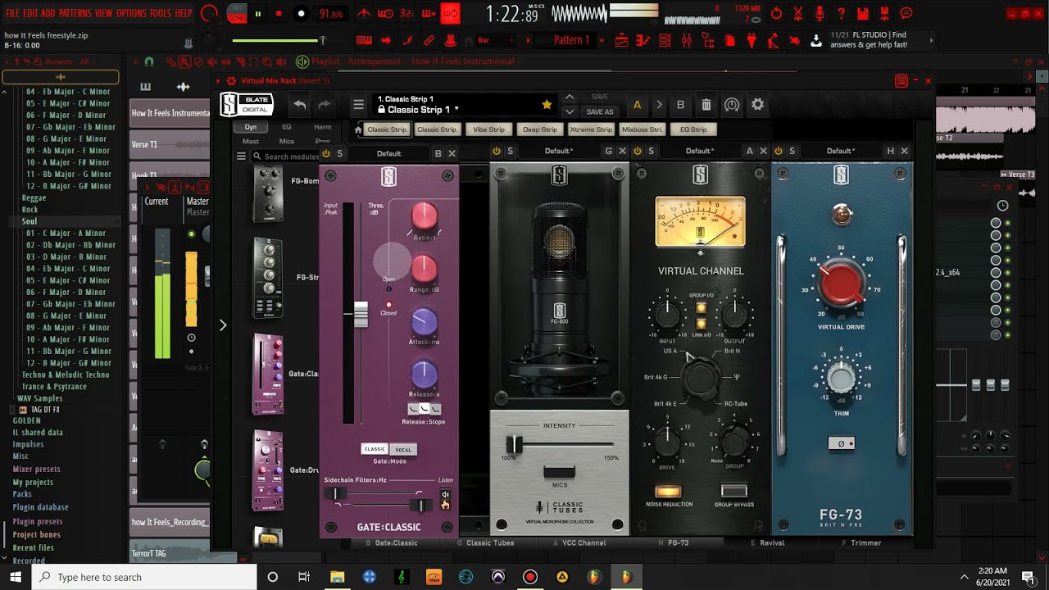Select previous preset up arrow
Image resolution: width=1049 pixels, height=590 pixels.
570,98
